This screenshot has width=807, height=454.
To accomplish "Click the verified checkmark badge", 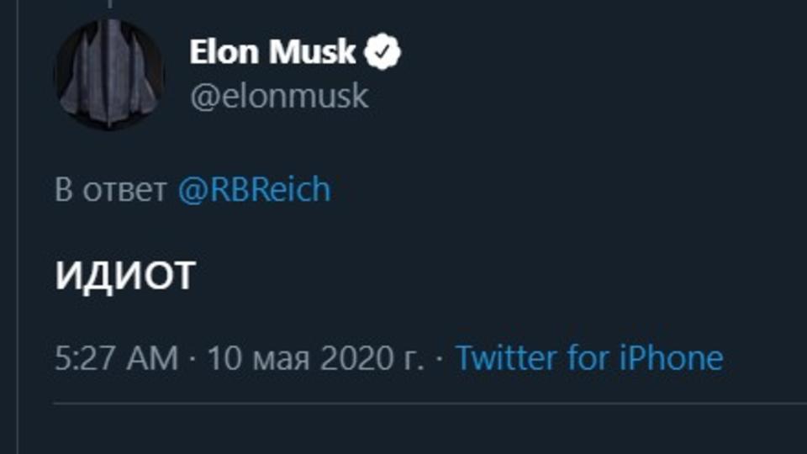I will 383,53.
